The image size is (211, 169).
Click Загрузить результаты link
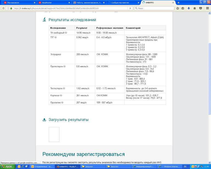pyautogui.click(x=68, y=120)
